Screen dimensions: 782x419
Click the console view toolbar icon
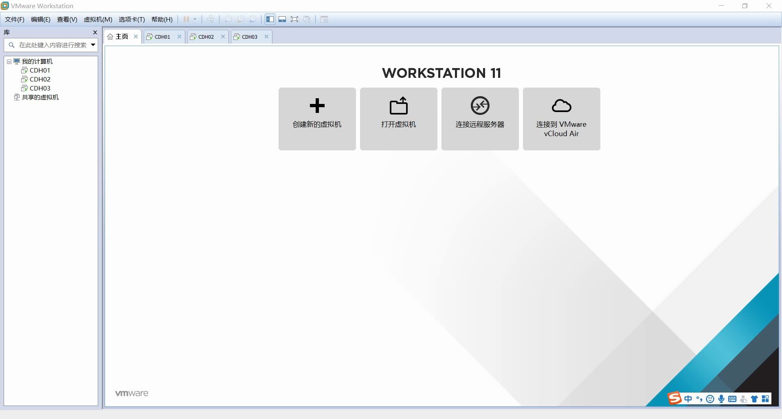324,19
